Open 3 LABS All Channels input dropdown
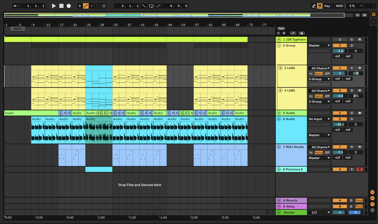Viewport: 378px width, 224px height. pos(319,68)
